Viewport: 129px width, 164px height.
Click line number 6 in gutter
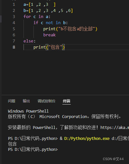click(x=14, y=35)
